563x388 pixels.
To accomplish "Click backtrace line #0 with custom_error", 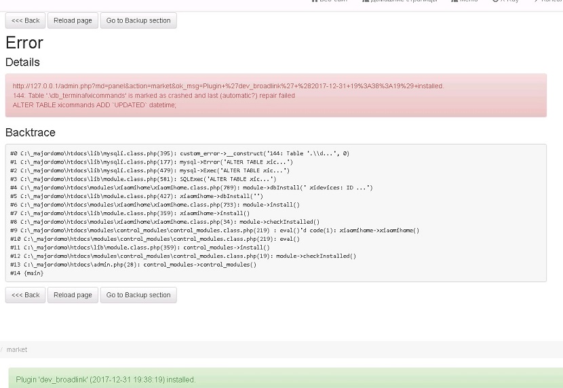I will (180, 153).
